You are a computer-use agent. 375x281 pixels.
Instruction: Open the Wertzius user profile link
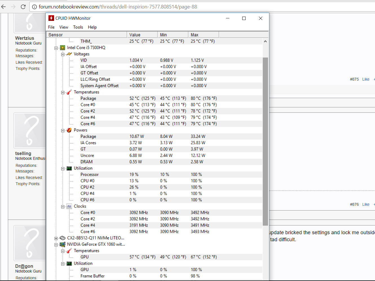(25, 38)
